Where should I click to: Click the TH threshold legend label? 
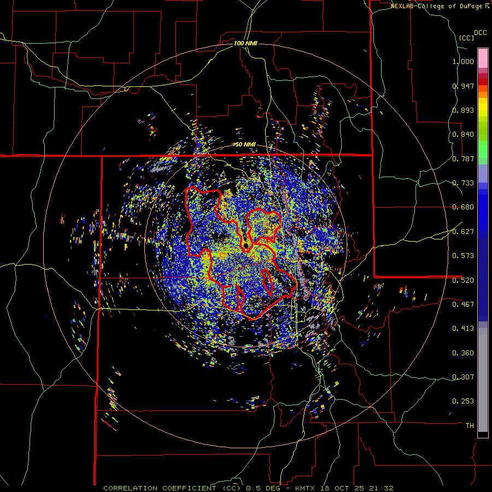tap(470, 426)
